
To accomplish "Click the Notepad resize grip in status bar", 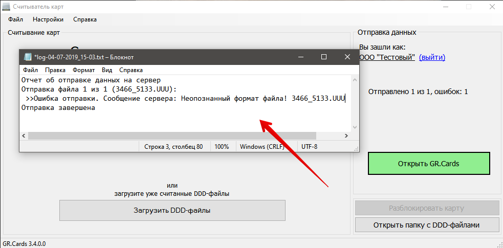I will coord(356,149).
